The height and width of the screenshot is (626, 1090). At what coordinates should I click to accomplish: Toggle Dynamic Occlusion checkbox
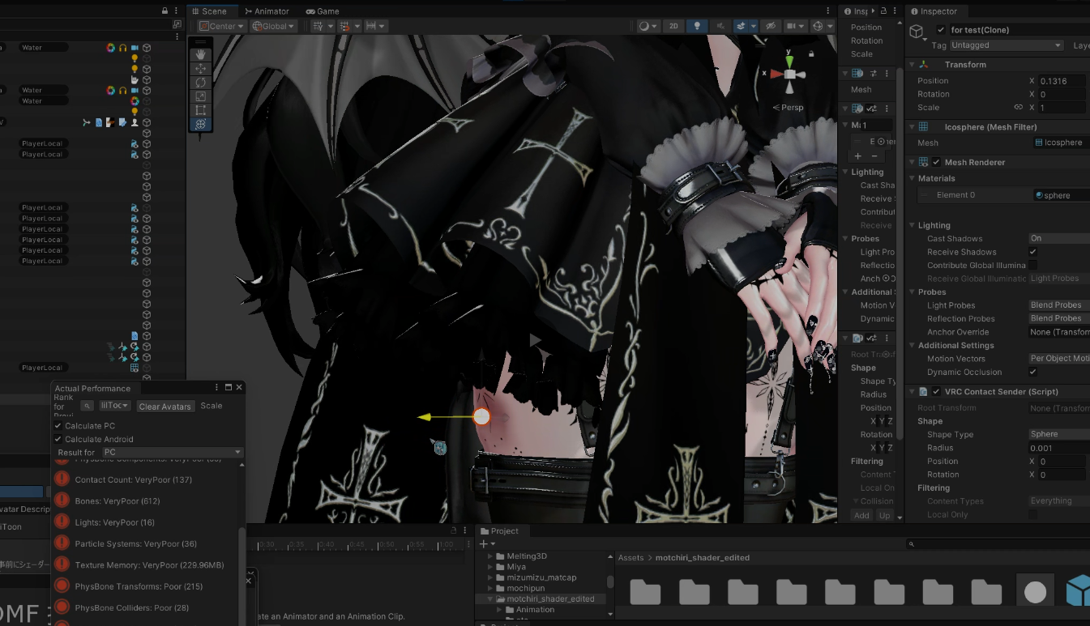tap(1032, 372)
